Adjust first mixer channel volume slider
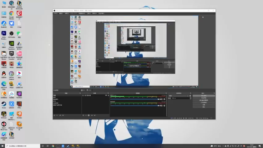Viewport: 263px width, 148px height. [x=135, y=99]
